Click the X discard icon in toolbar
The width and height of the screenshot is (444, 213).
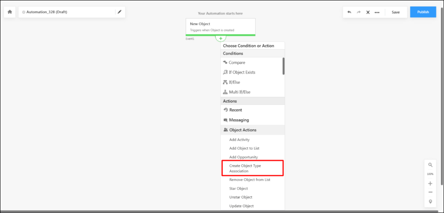368,12
